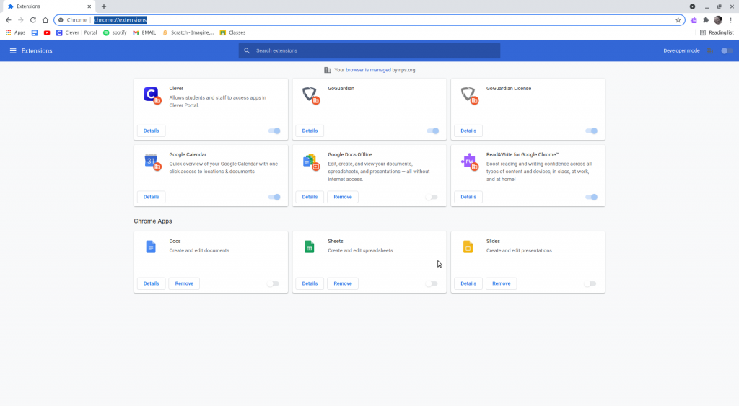Screen dimensions: 739x406
Task: Click the Google Docs Offline icon
Action: pos(310,161)
